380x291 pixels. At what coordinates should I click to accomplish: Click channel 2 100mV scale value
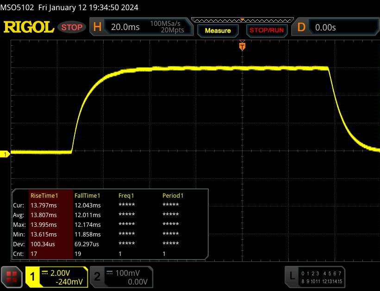coord(127,273)
